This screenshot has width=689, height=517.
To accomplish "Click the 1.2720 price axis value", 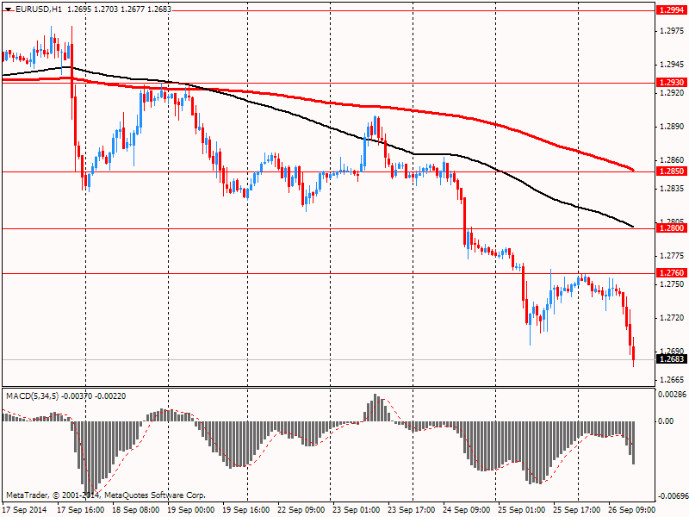I will pos(672,318).
